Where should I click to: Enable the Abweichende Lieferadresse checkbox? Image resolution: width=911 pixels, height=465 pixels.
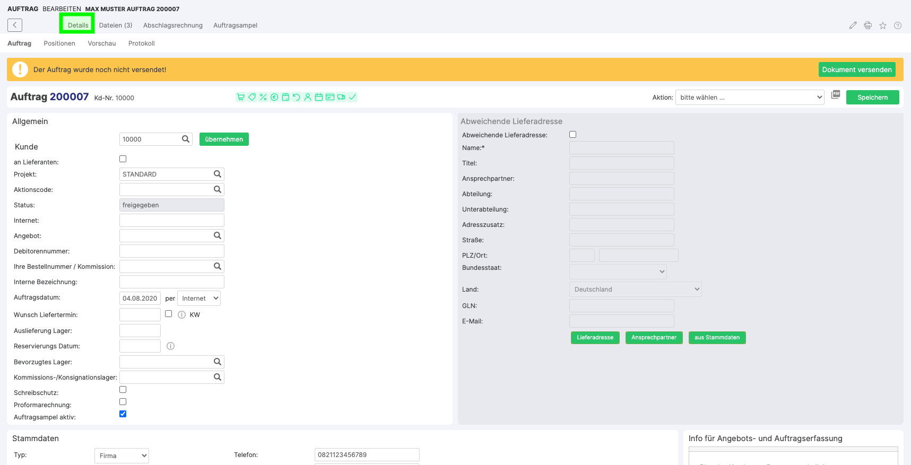click(x=572, y=135)
